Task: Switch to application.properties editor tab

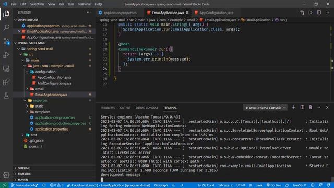Action: 120,13
